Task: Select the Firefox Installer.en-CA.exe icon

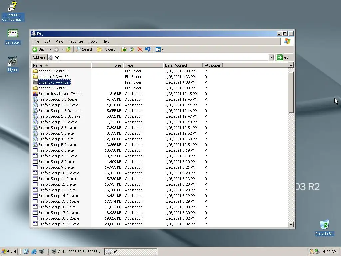Action: [35, 94]
